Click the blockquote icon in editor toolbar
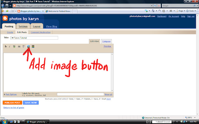 point(19,46)
